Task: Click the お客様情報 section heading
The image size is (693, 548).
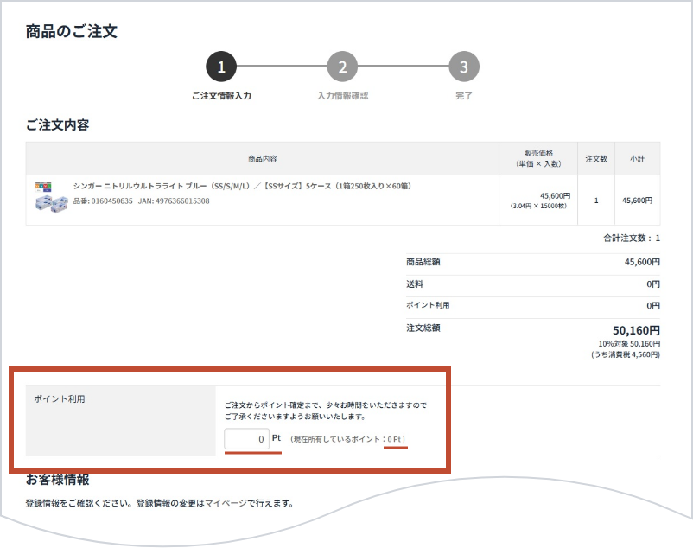Action: tap(57, 479)
